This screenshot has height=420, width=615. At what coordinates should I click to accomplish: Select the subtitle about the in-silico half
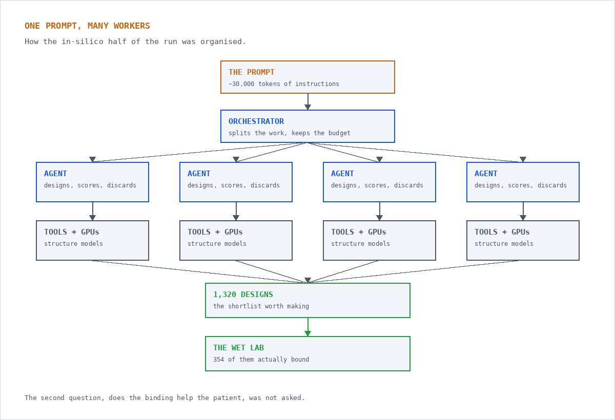coord(135,42)
